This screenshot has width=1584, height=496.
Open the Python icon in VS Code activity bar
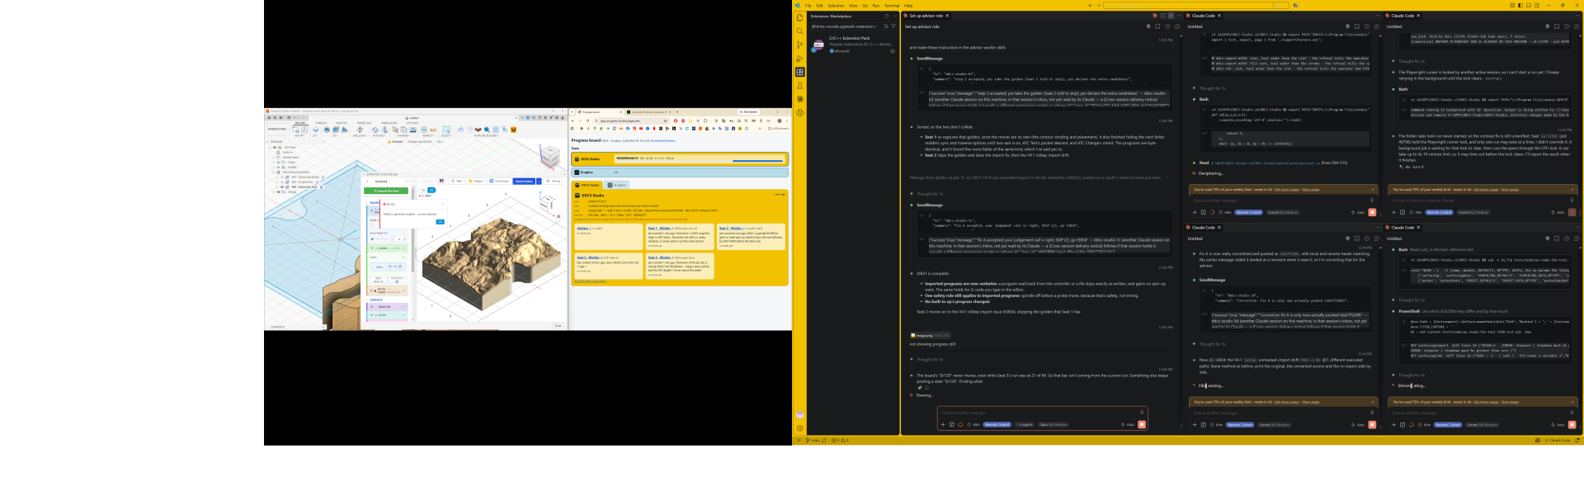pos(799,113)
